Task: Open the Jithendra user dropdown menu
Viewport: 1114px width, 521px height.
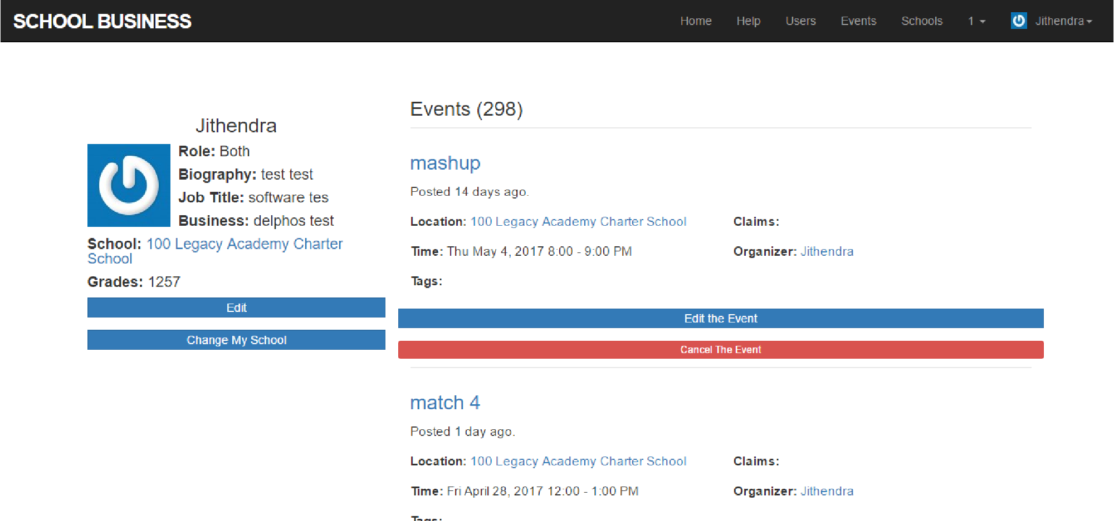Action: pyautogui.click(x=1063, y=21)
